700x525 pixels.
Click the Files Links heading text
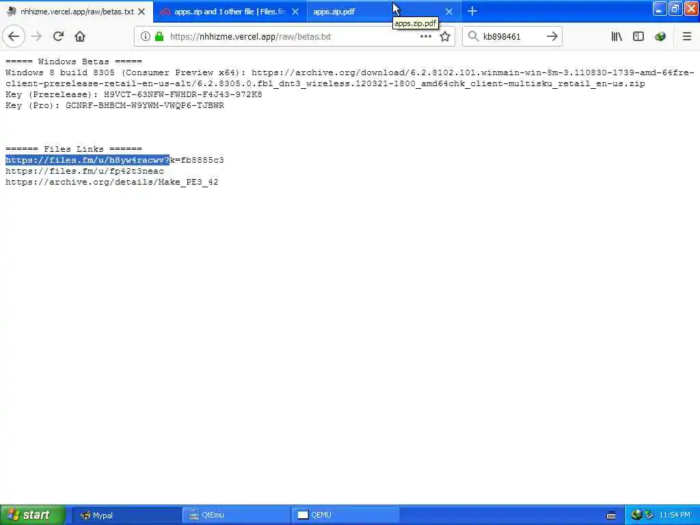tap(74, 149)
